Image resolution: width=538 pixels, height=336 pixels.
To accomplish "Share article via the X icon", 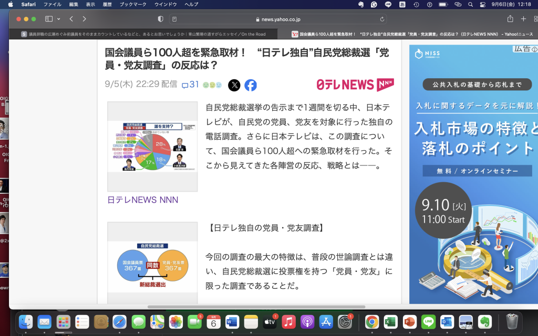I will click(x=235, y=84).
